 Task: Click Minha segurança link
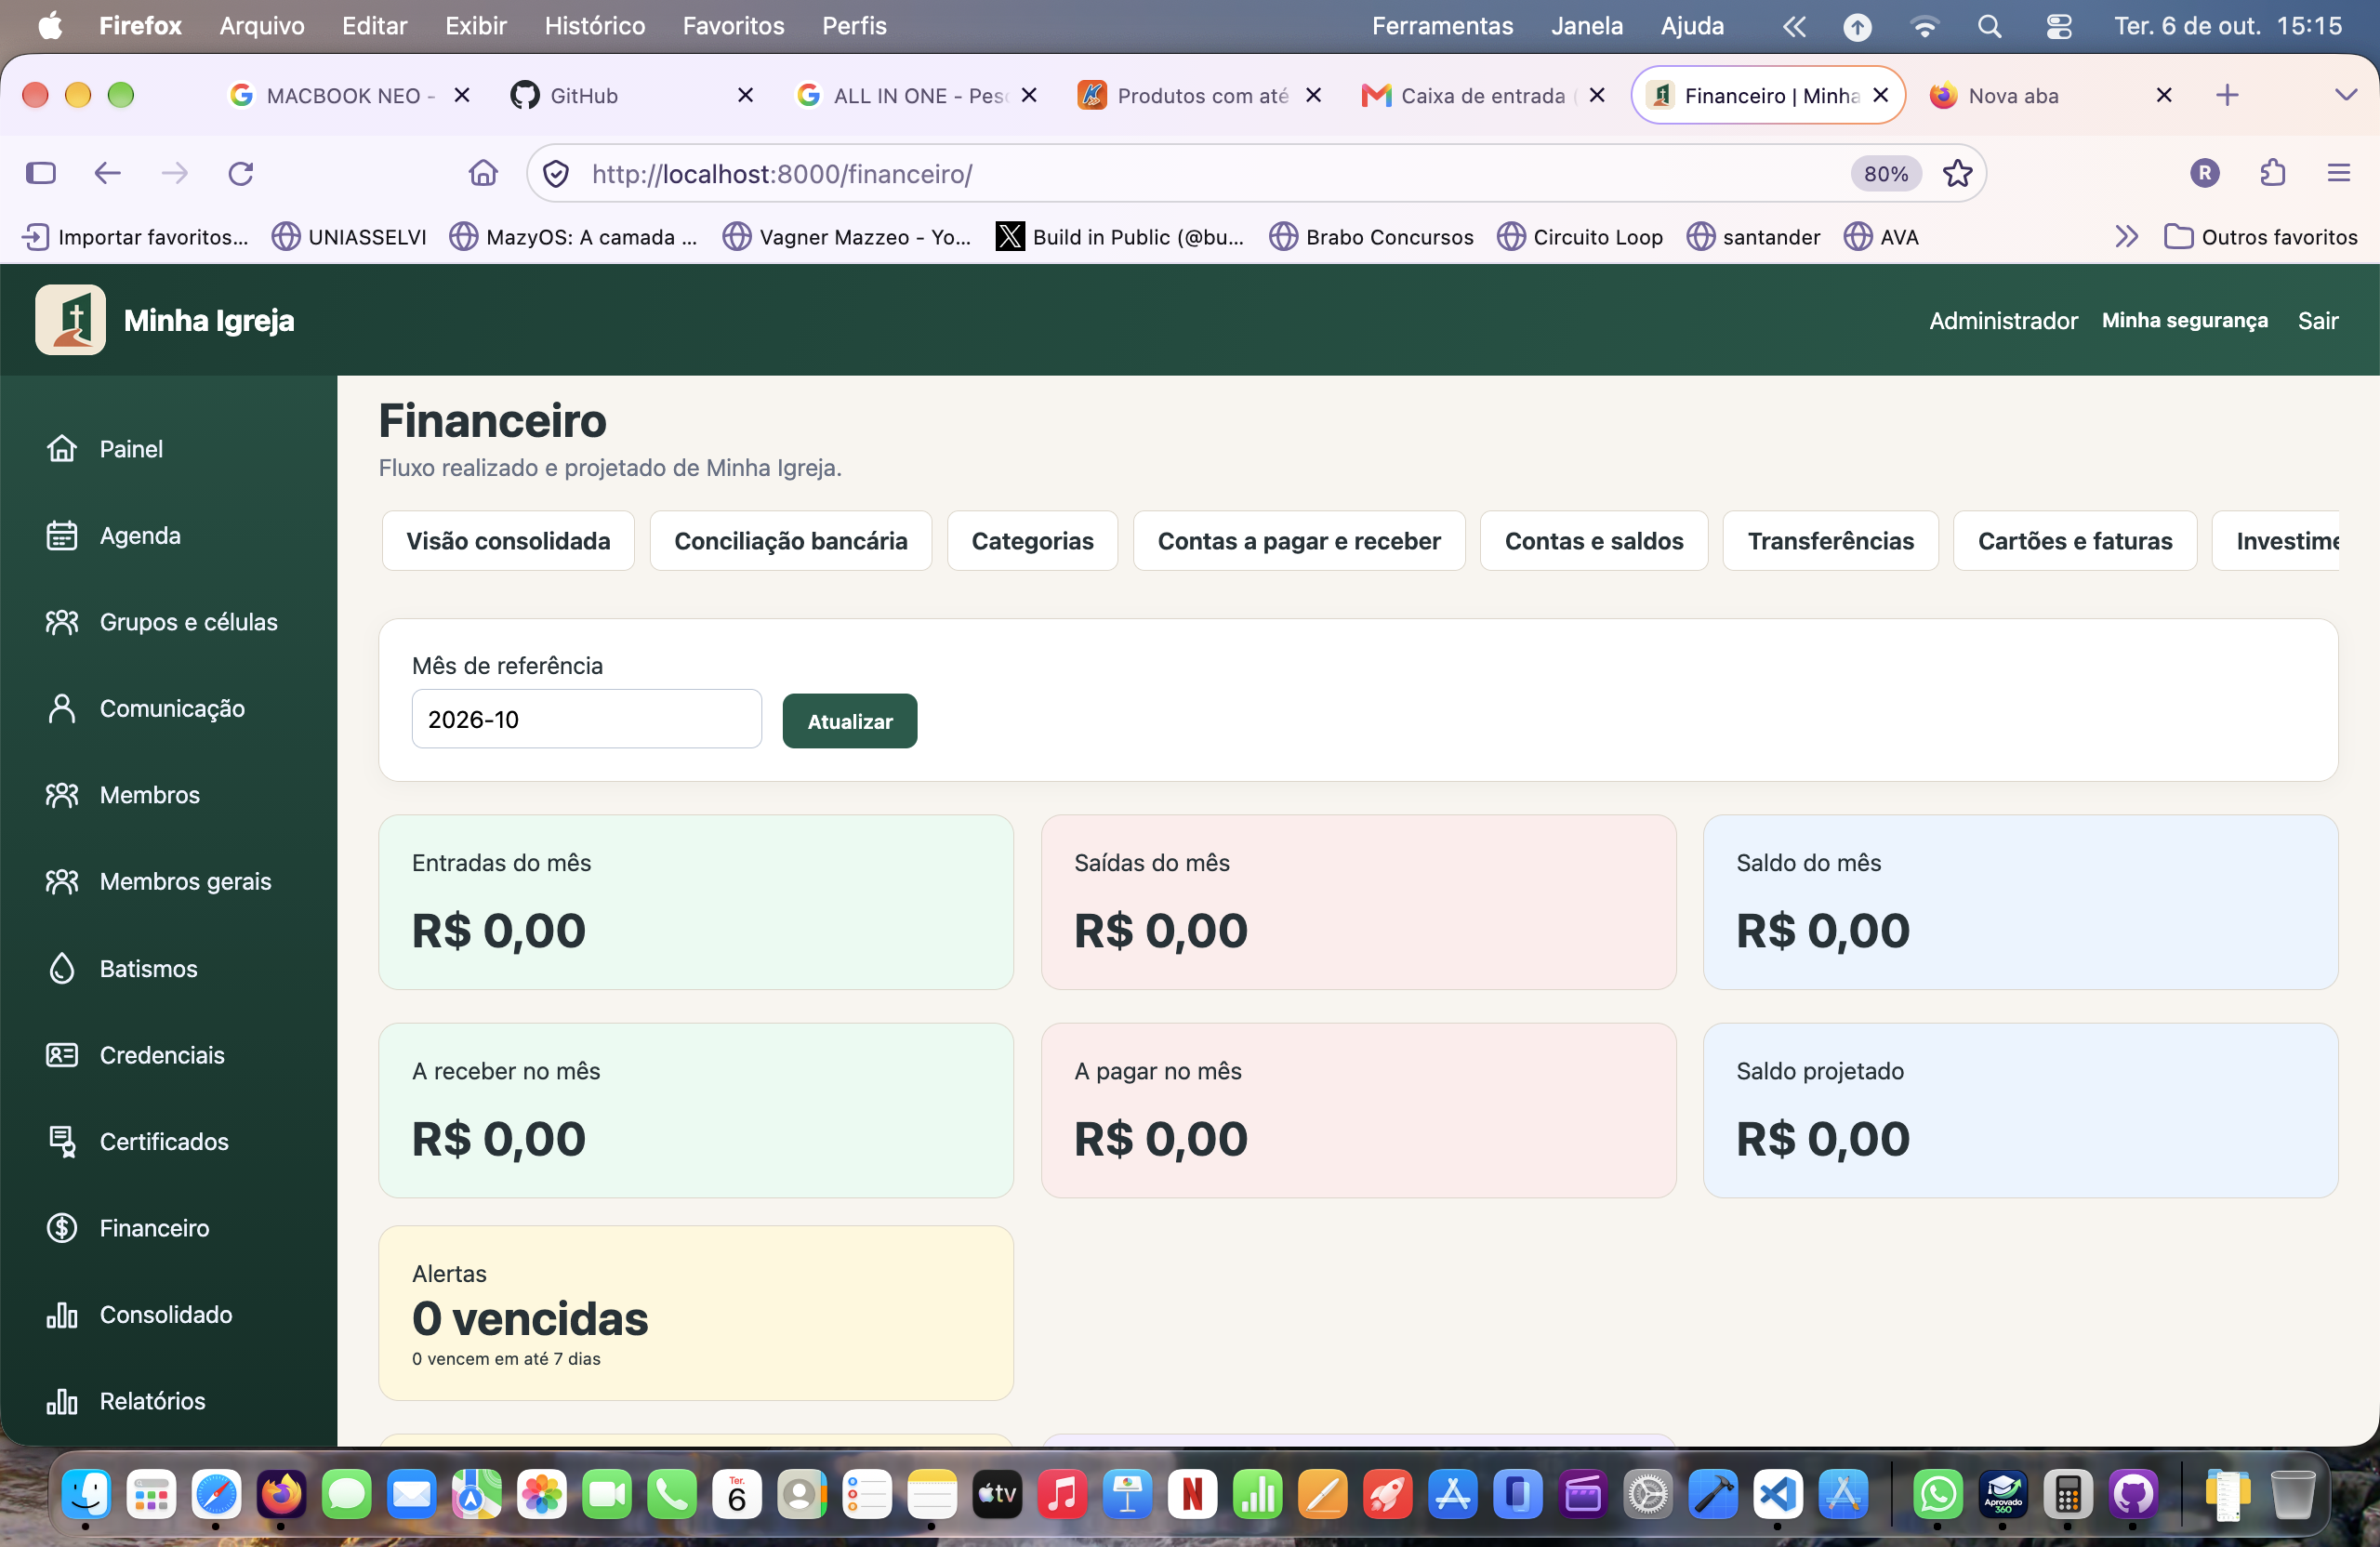pos(2184,320)
